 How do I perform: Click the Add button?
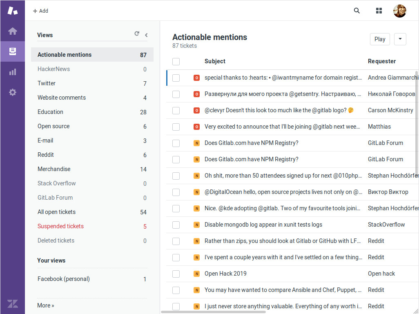point(40,11)
